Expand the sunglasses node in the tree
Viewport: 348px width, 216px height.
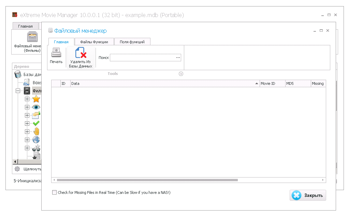(x=27, y=148)
